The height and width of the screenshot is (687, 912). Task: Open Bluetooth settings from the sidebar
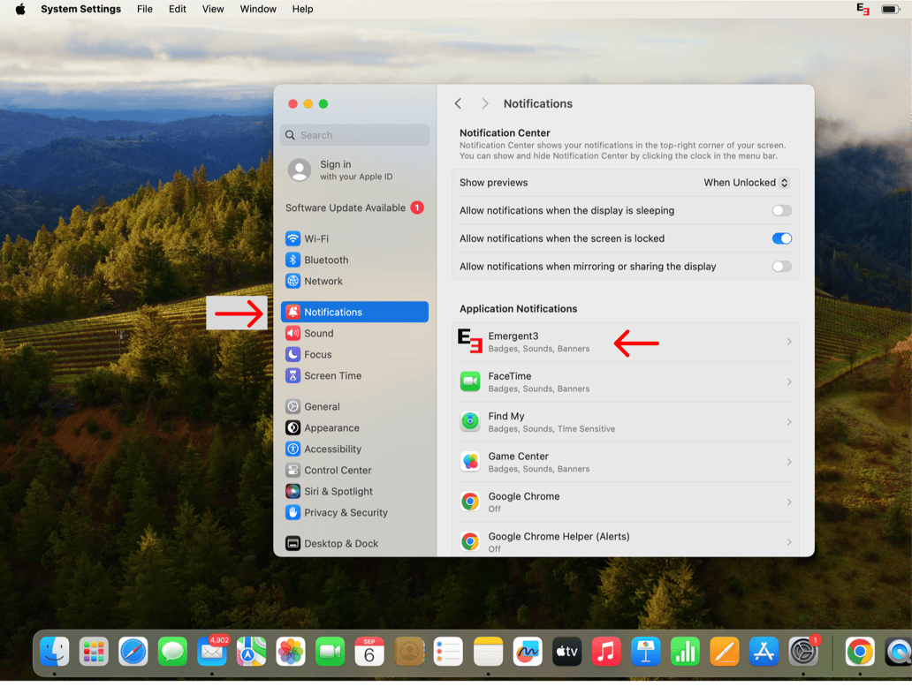[327, 260]
